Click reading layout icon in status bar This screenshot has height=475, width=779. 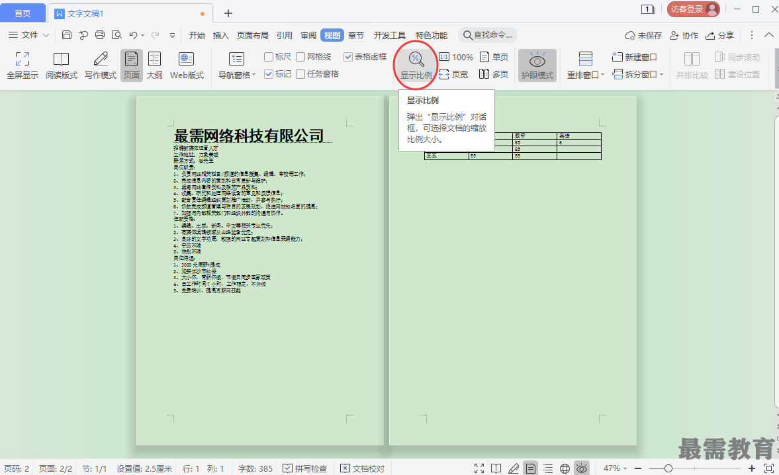(496, 468)
